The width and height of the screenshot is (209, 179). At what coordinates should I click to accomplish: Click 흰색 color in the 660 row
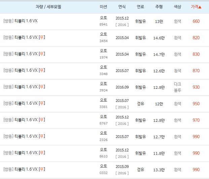point(177,21)
